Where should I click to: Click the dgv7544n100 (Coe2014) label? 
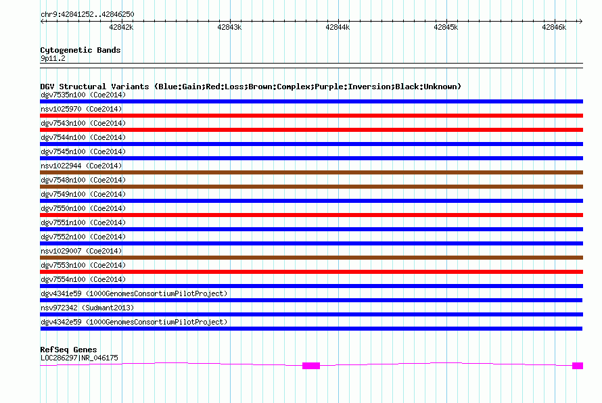pos(83,137)
